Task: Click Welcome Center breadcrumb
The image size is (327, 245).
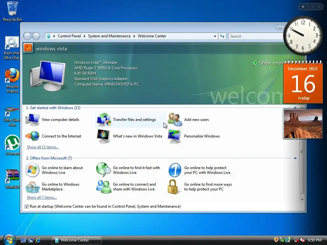Action: (x=152, y=36)
